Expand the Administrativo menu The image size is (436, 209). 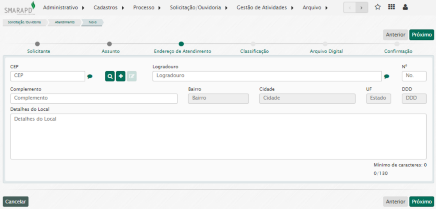point(64,8)
